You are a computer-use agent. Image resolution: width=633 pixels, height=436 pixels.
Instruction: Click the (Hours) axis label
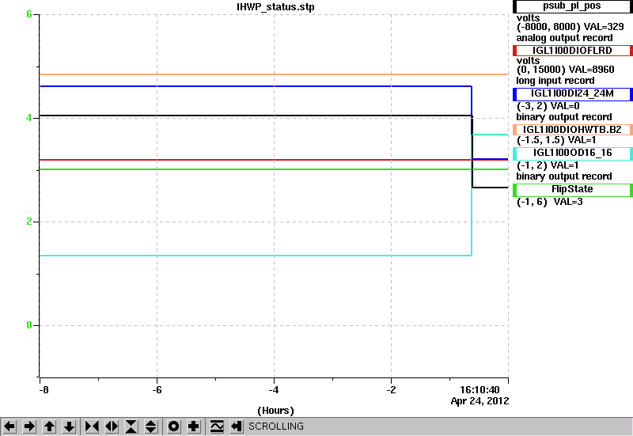(275, 411)
